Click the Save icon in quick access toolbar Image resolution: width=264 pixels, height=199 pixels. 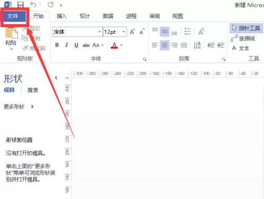(x=21, y=5)
